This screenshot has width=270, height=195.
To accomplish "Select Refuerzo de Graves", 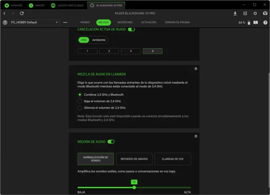I will pyautogui.click(x=134, y=159).
